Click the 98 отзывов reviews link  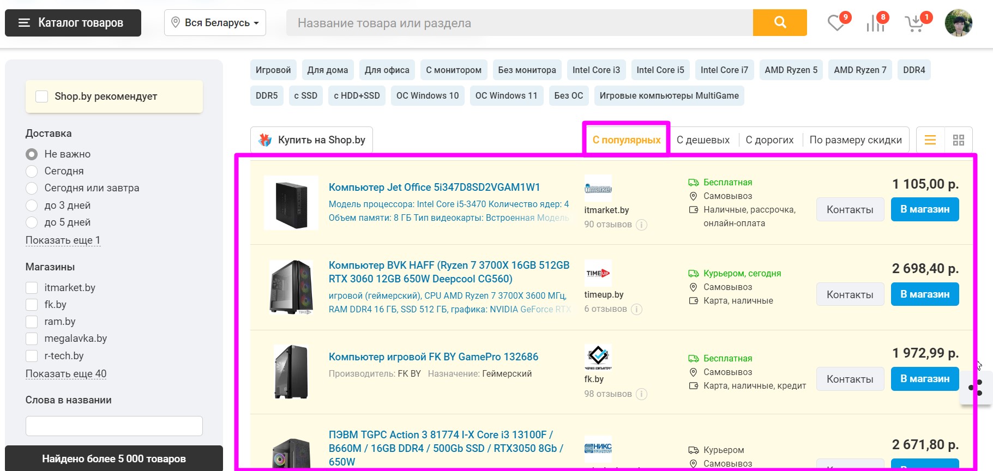(x=608, y=394)
